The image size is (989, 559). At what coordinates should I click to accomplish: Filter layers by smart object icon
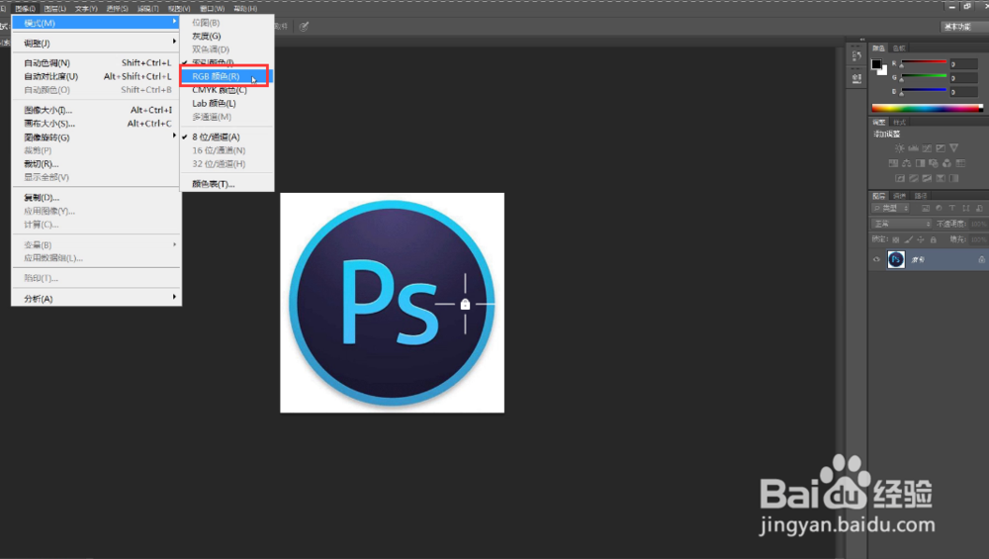[x=979, y=208]
